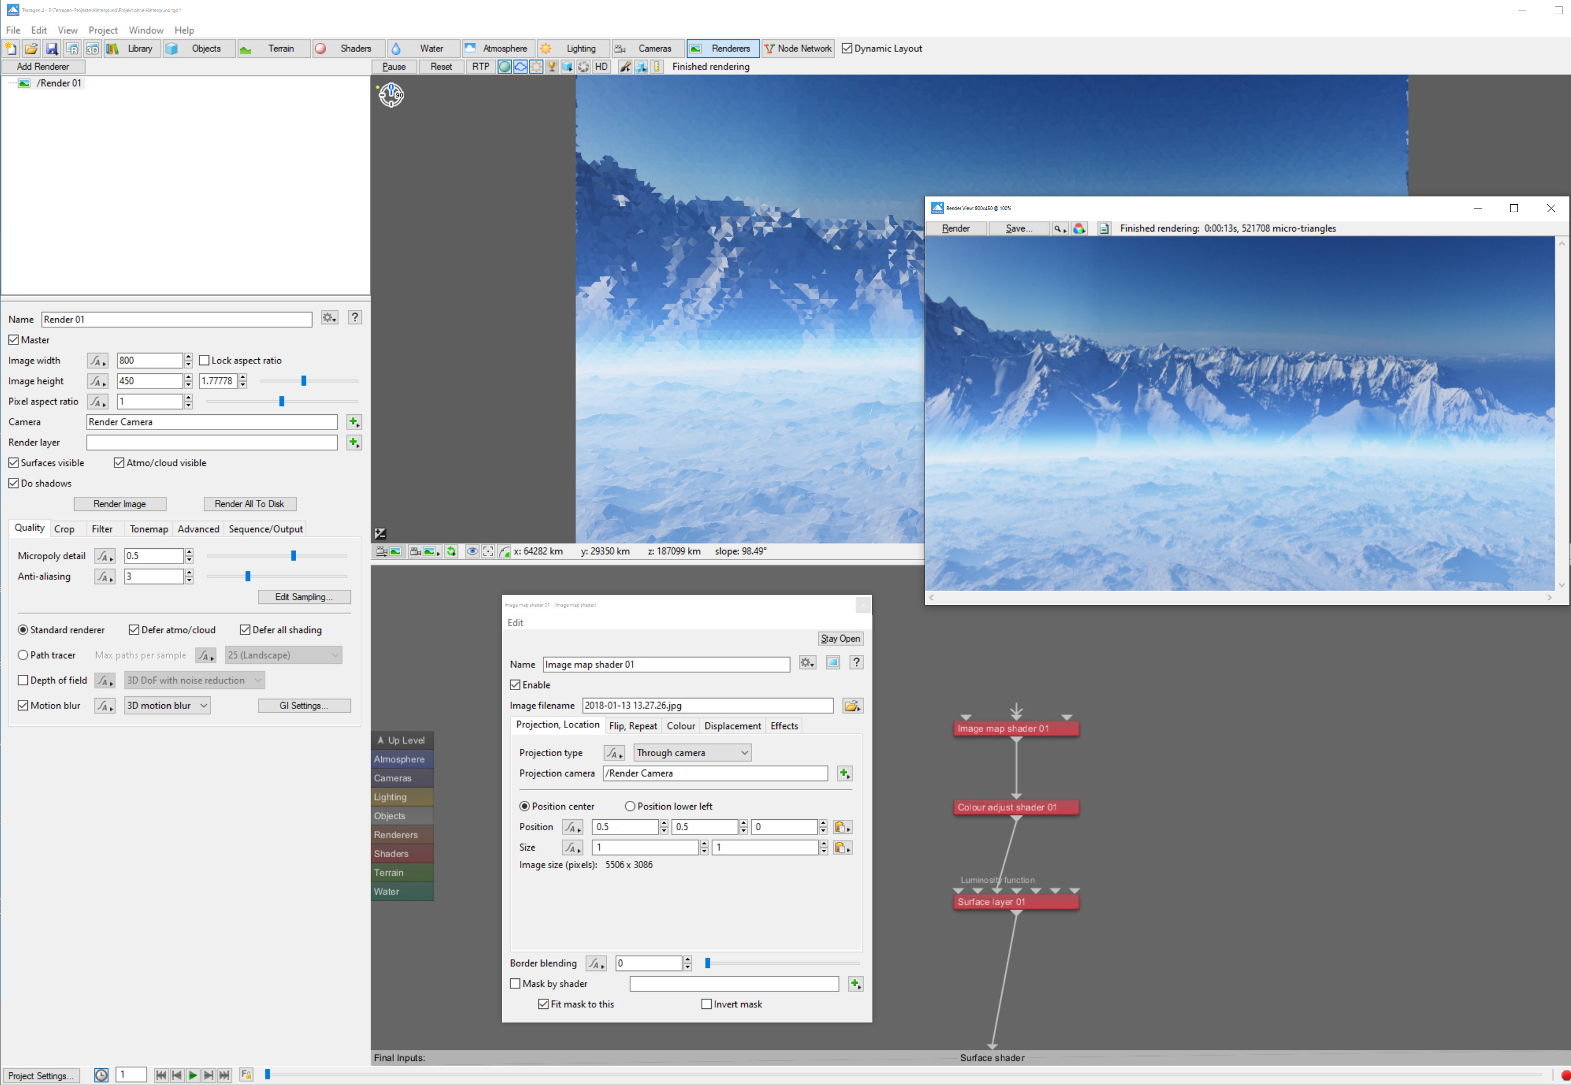
Task: Switch to the Tonemap tab
Action: point(148,529)
